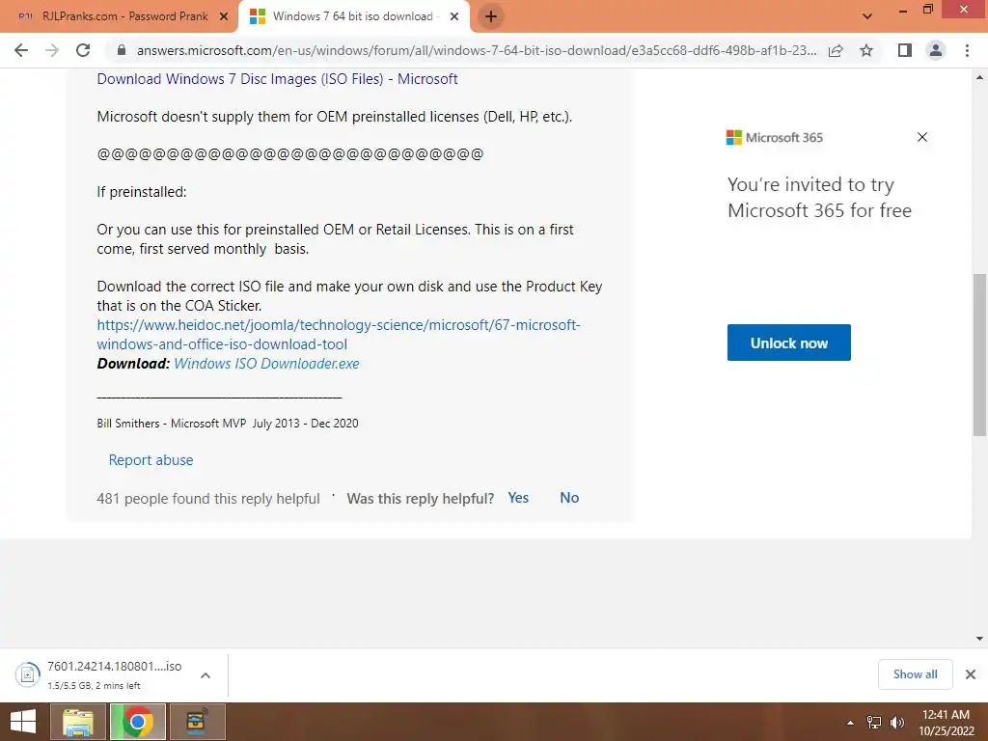Viewport: 988px width, 741px height.
Task: Show hidden system tray icons
Action: [850, 723]
